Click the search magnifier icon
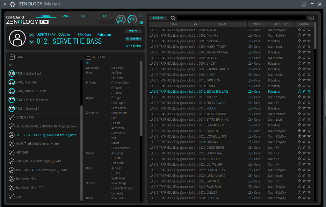 pyautogui.click(x=173, y=18)
